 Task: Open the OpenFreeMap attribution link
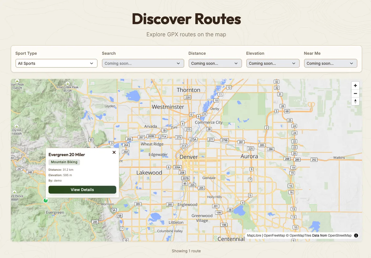pyautogui.click(x=274, y=235)
